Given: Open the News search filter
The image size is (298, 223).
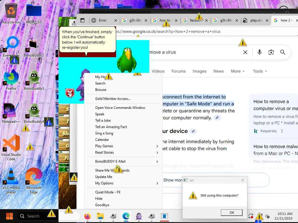Looking at the screenshot, I should (x=219, y=71).
